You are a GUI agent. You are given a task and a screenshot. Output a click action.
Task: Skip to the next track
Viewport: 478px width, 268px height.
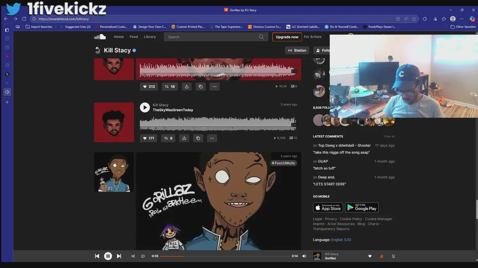(x=119, y=256)
